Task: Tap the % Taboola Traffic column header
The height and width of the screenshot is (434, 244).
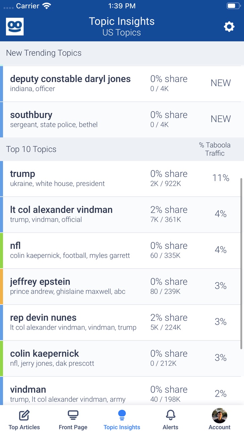Action: [215, 149]
